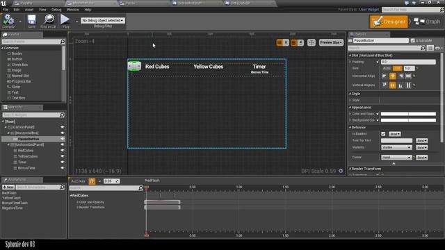Screen dimensions: 445x250
Task: Select BonusTimeFlash animation
Action: (15, 203)
